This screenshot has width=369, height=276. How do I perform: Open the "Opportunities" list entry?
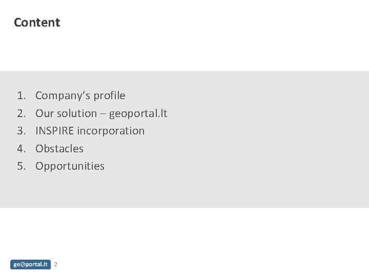70,166
